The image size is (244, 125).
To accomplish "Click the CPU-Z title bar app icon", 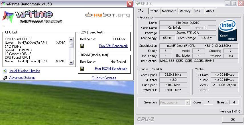I will tap(138, 3).
